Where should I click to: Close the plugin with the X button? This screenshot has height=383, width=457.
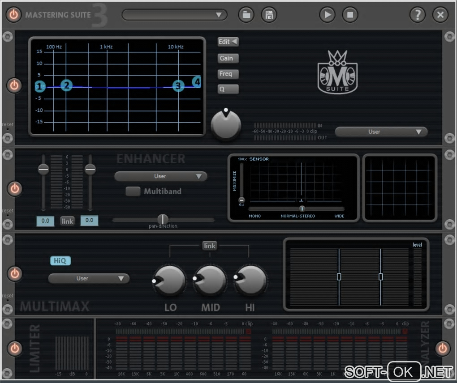pos(440,15)
